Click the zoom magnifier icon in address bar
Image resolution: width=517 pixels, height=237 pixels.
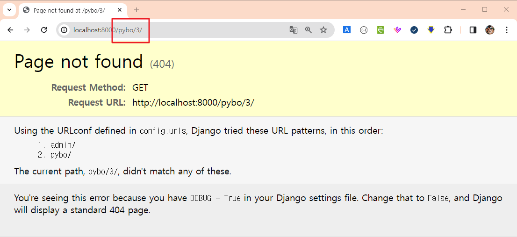[309, 30]
